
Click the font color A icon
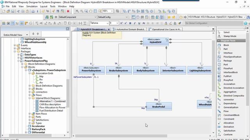pyautogui.click(x=166, y=23)
